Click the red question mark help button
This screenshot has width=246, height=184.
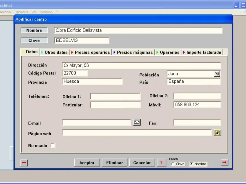pyautogui.click(x=161, y=163)
